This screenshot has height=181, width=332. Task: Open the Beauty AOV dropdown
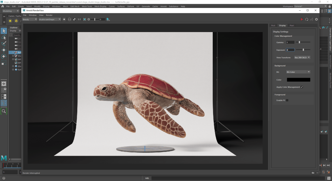[x=30, y=19]
